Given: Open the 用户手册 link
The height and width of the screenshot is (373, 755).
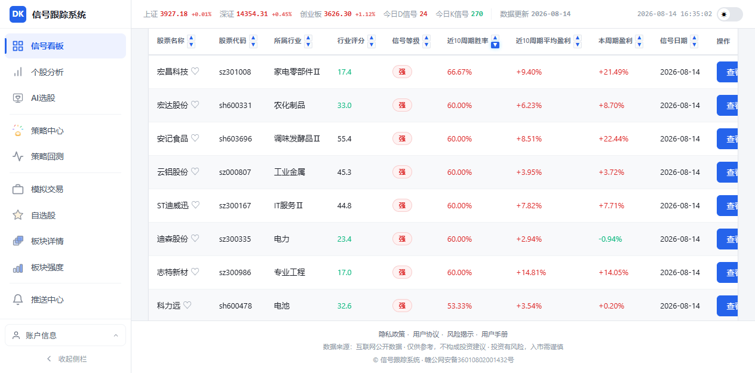Looking at the screenshot, I should point(495,334).
